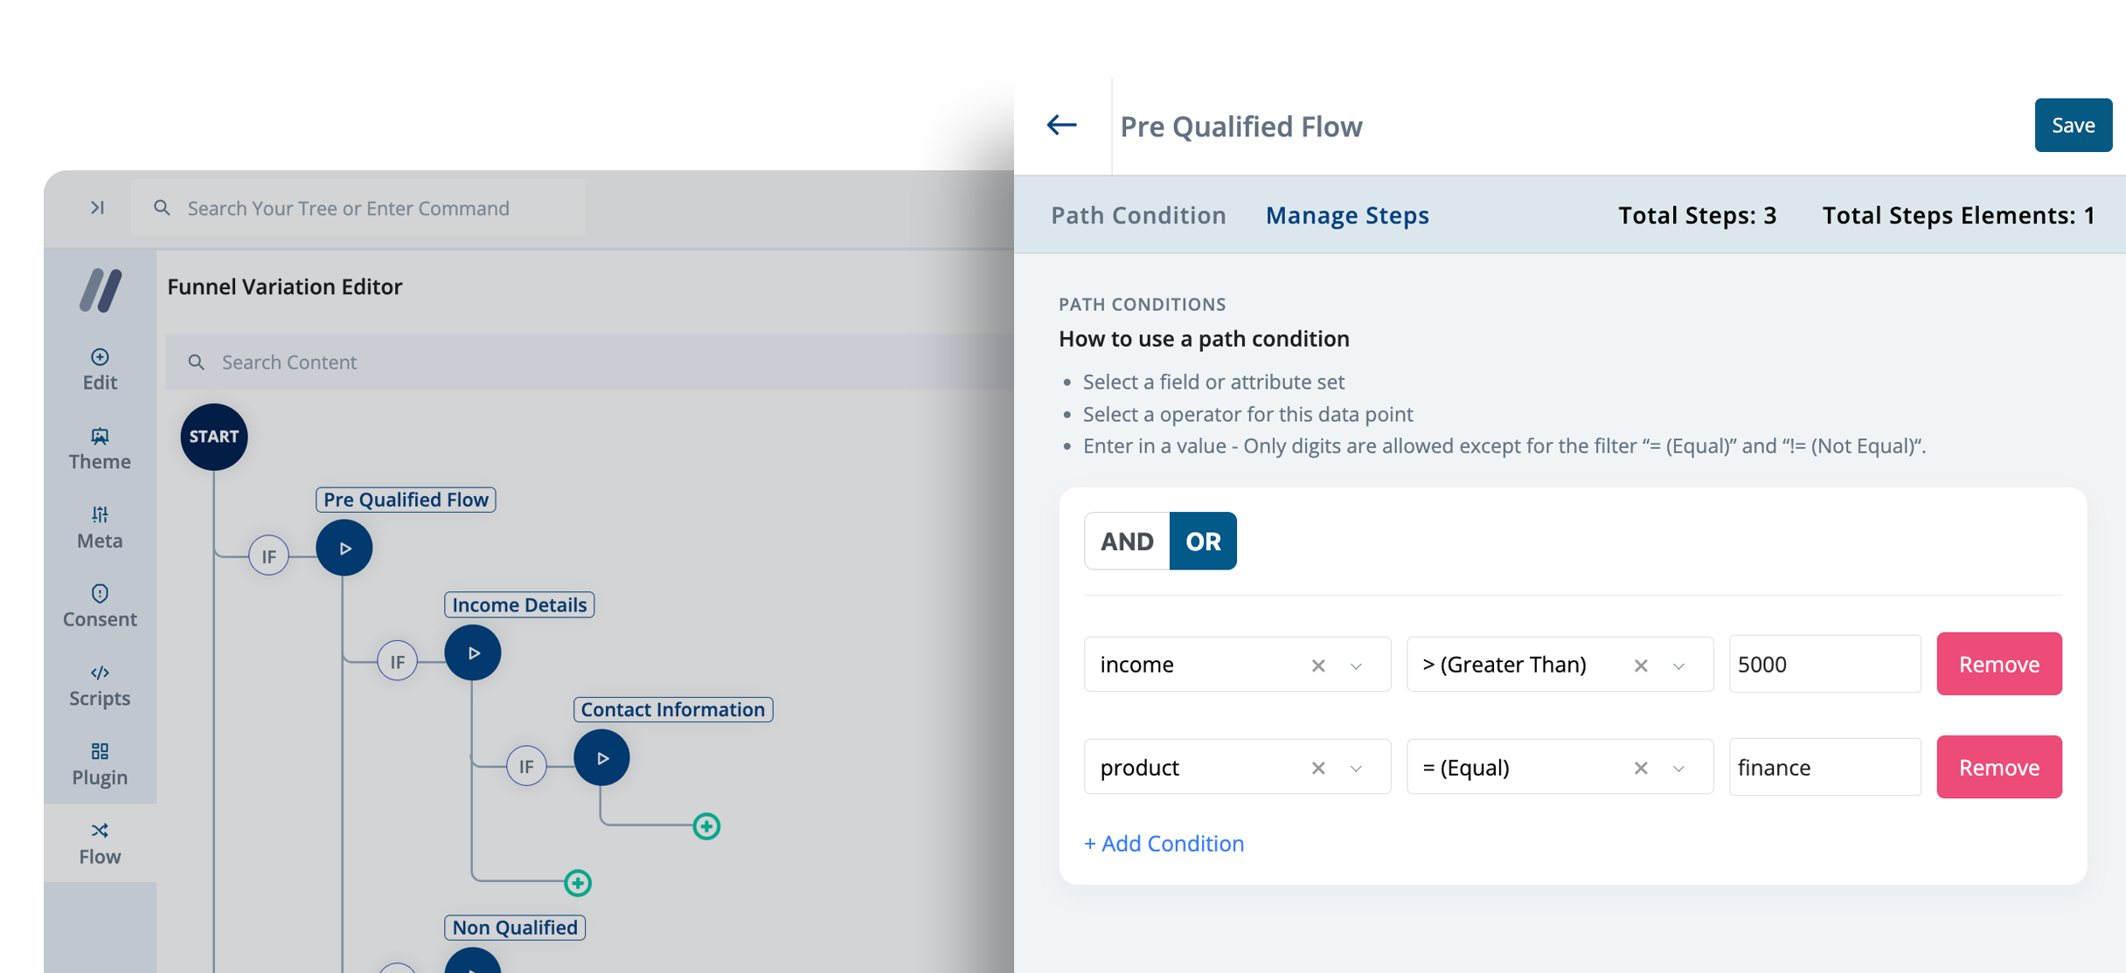Open the Plugin panel
2126x973 pixels.
pos(99,762)
